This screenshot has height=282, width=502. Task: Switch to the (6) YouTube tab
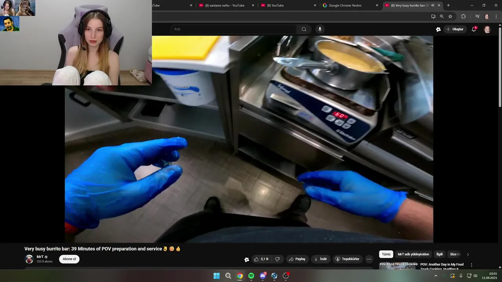288,5
